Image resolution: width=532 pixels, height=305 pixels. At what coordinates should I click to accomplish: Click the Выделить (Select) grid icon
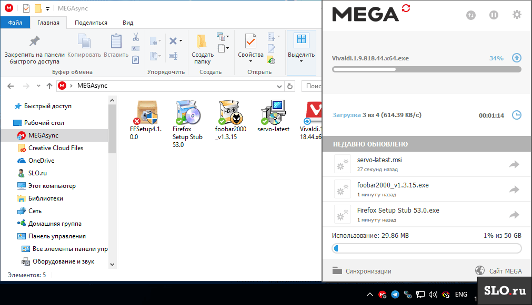tap(302, 39)
